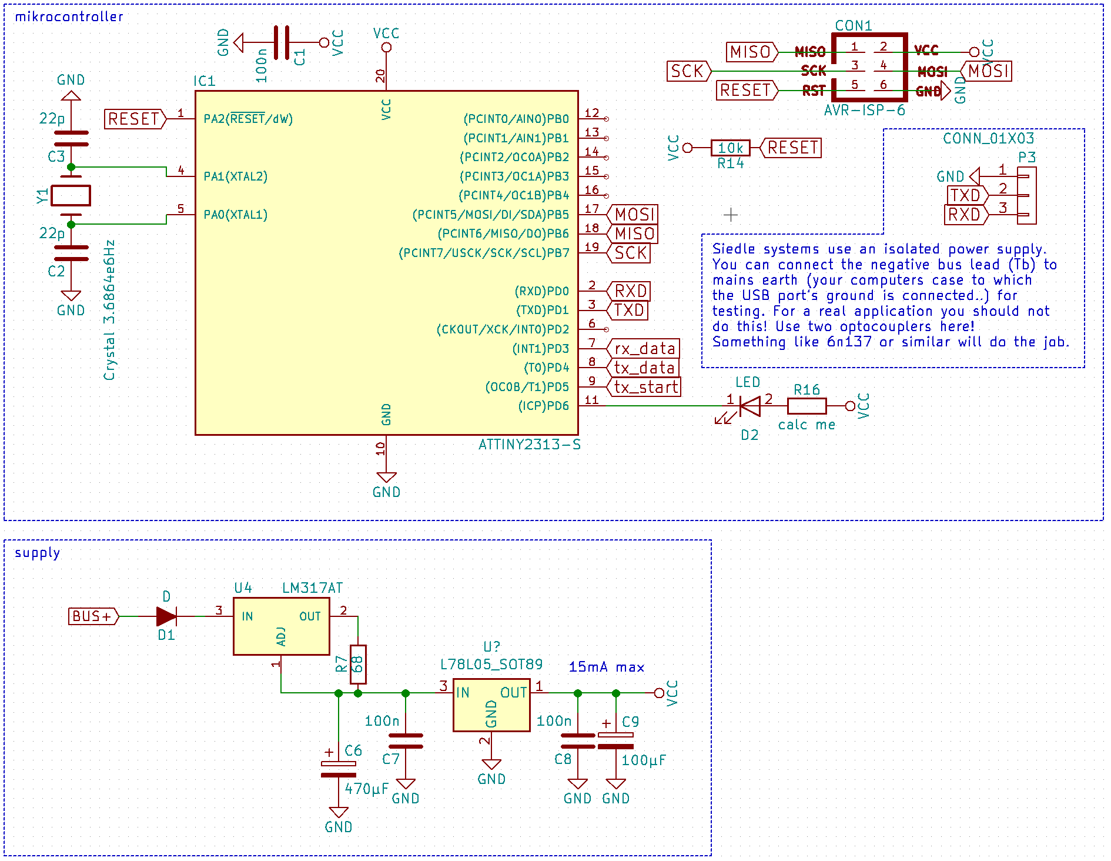Click the 'calc me' value under R16
This screenshot has width=1111, height=861.
click(x=807, y=425)
